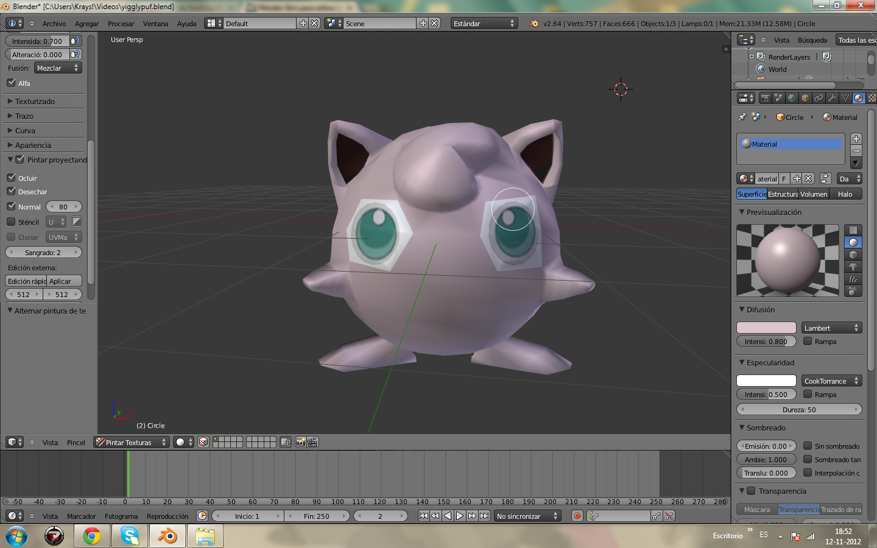
Task: Open the Fusión Mezclar dropdown
Action: click(x=58, y=68)
